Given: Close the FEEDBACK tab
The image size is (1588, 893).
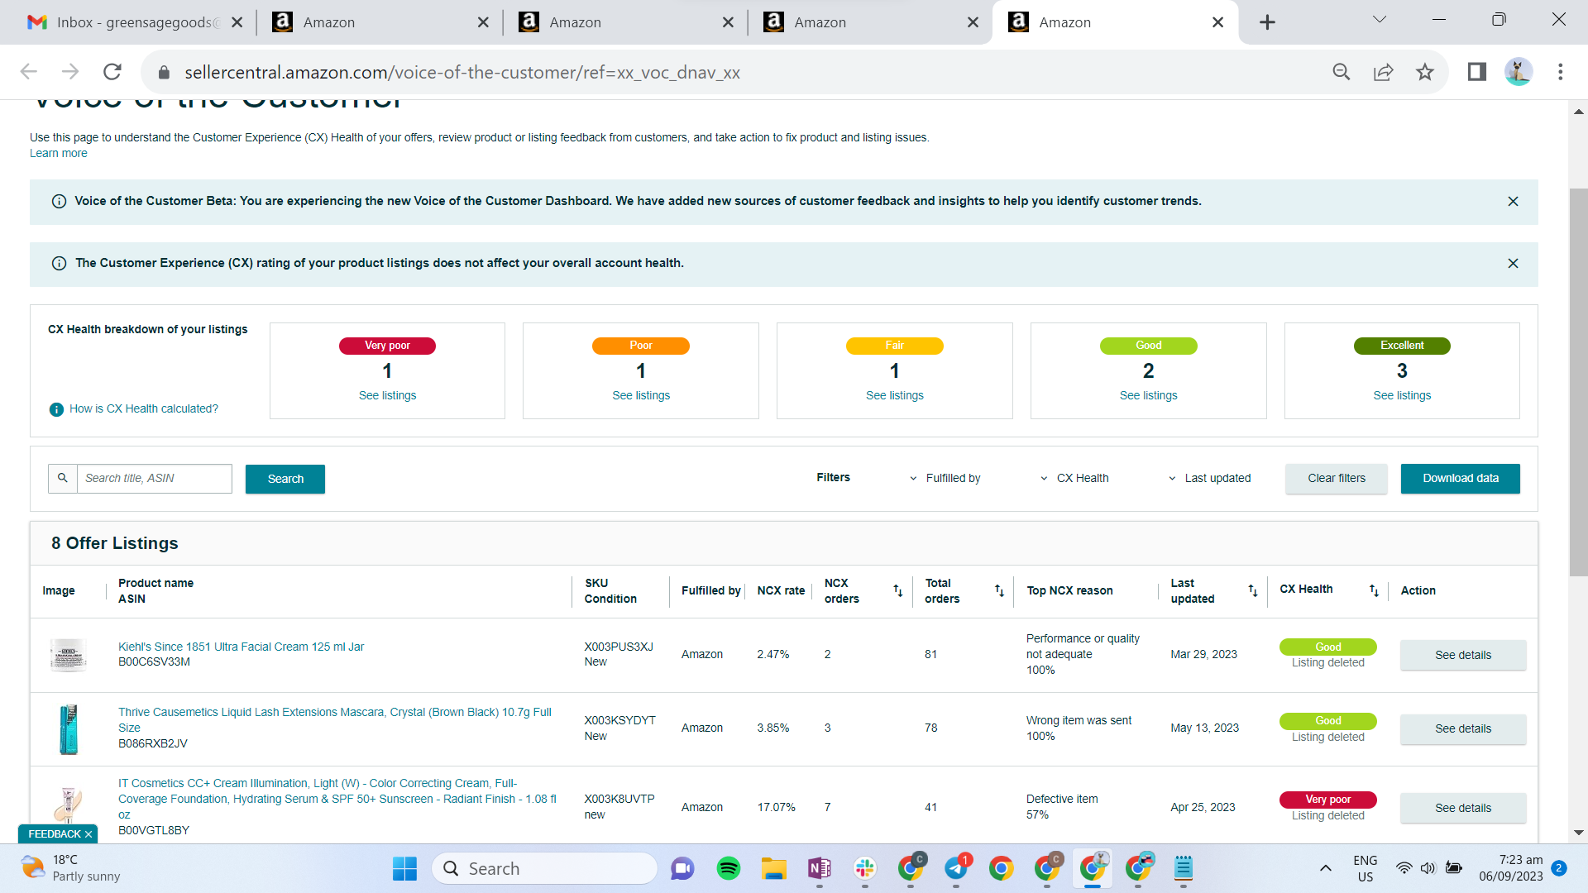Looking at the screenshot, I should 88,834.
